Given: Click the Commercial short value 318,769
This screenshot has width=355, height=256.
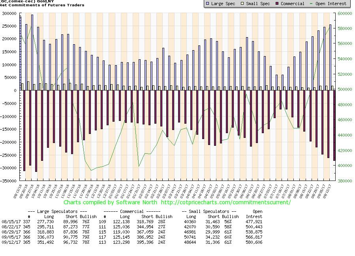Looking at the screenshot, I should click(145, 222).
